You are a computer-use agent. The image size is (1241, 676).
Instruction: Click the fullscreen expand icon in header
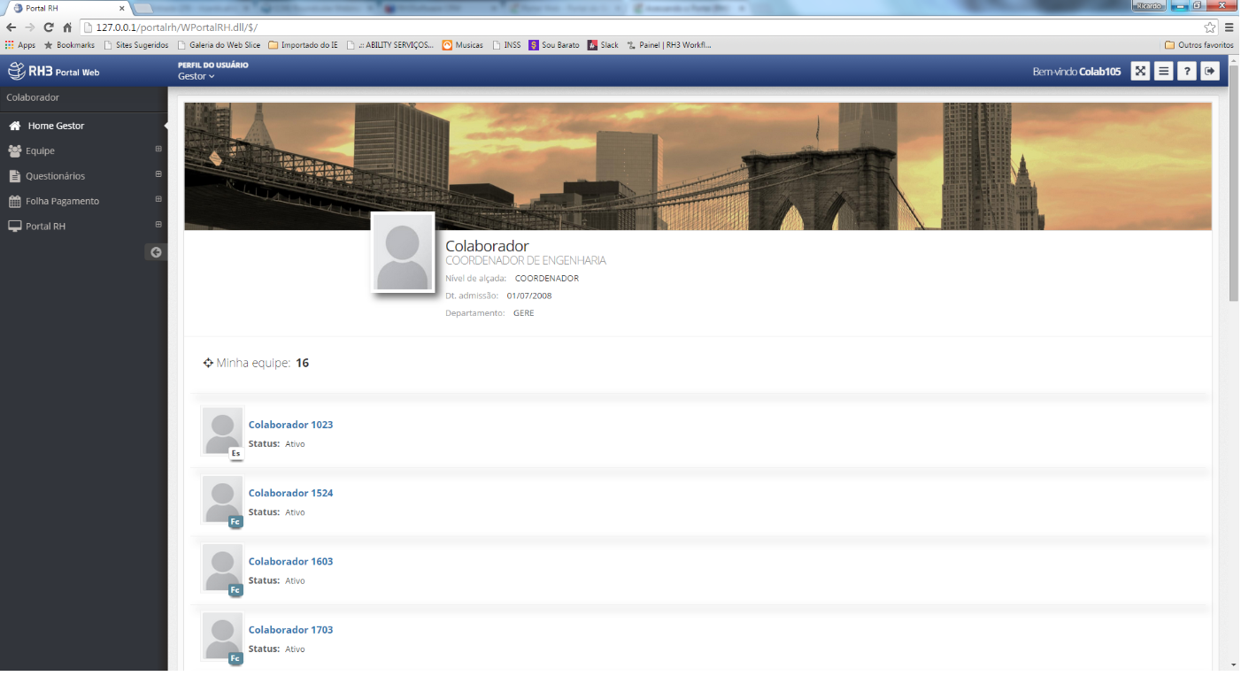coord(1140,72)
